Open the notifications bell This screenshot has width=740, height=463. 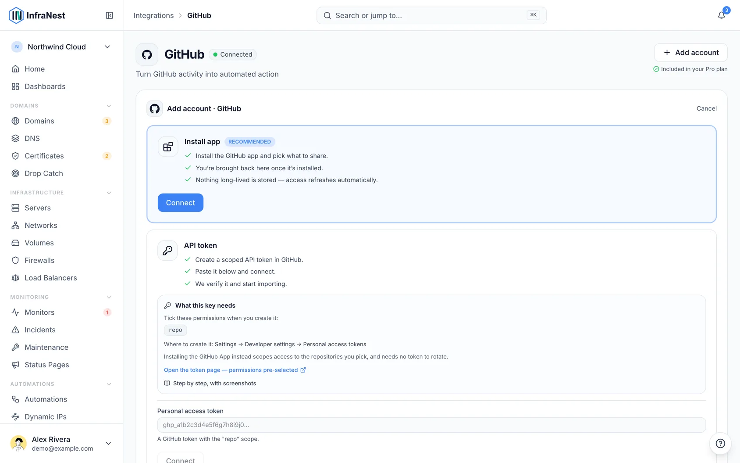pyautogui.click(x=721, y=15)
